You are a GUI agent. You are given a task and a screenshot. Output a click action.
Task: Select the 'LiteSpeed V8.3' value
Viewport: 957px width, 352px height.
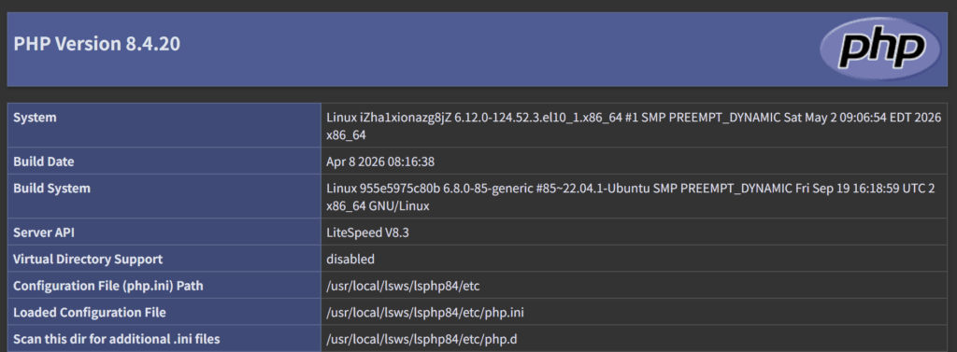click(367, 232)
